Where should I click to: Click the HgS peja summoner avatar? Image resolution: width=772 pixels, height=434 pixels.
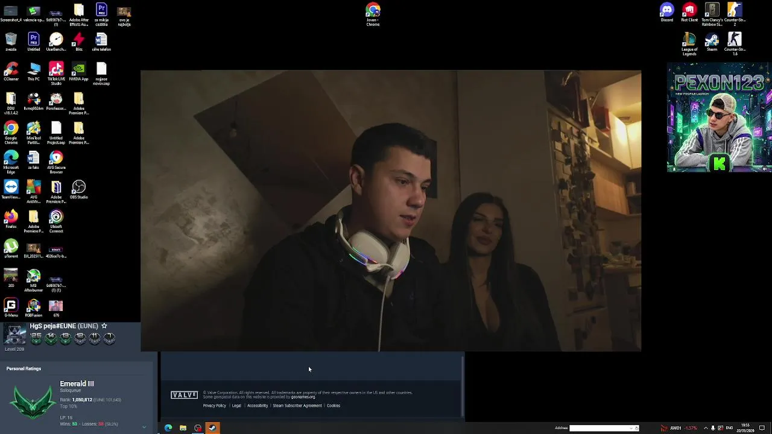point(14,335)
